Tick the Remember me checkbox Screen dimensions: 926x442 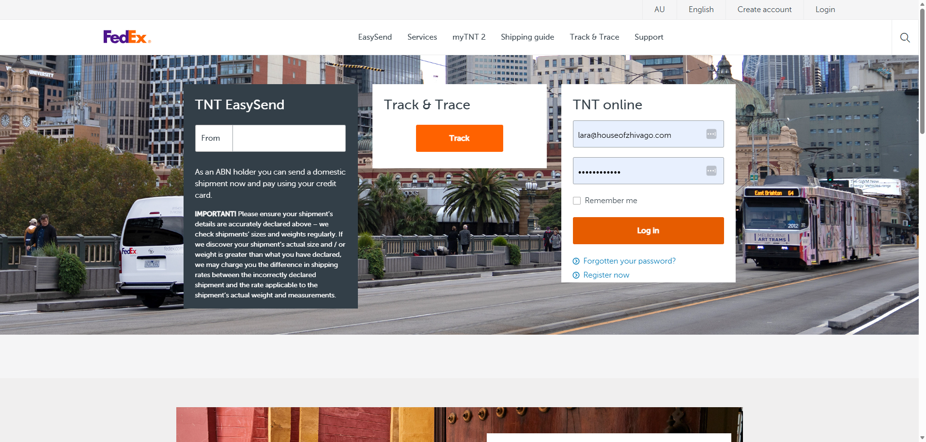(577, 201)
